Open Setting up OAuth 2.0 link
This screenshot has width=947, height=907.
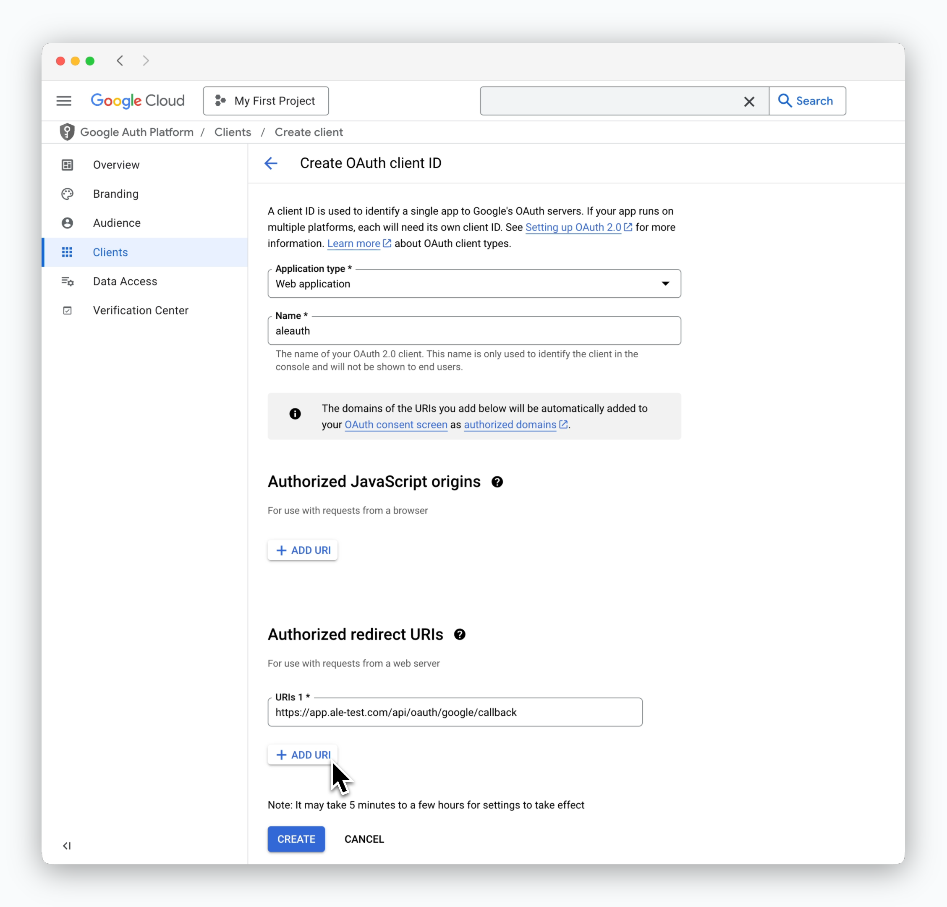[x=578, y=227]
